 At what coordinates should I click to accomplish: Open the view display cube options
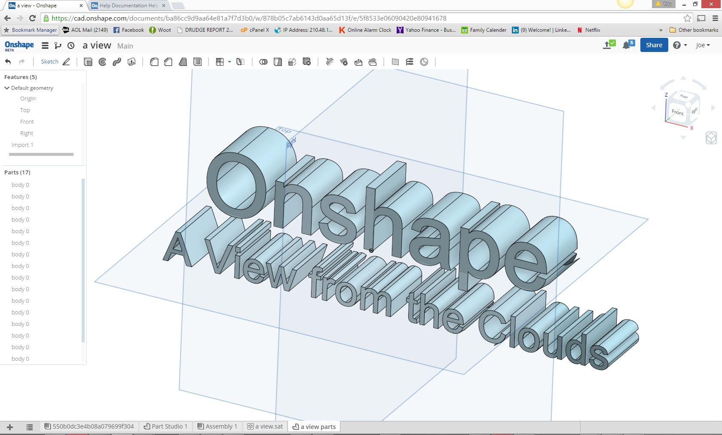coord(711,138)
